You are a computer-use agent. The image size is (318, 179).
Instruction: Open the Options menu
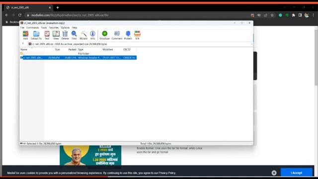coord(65,28)
